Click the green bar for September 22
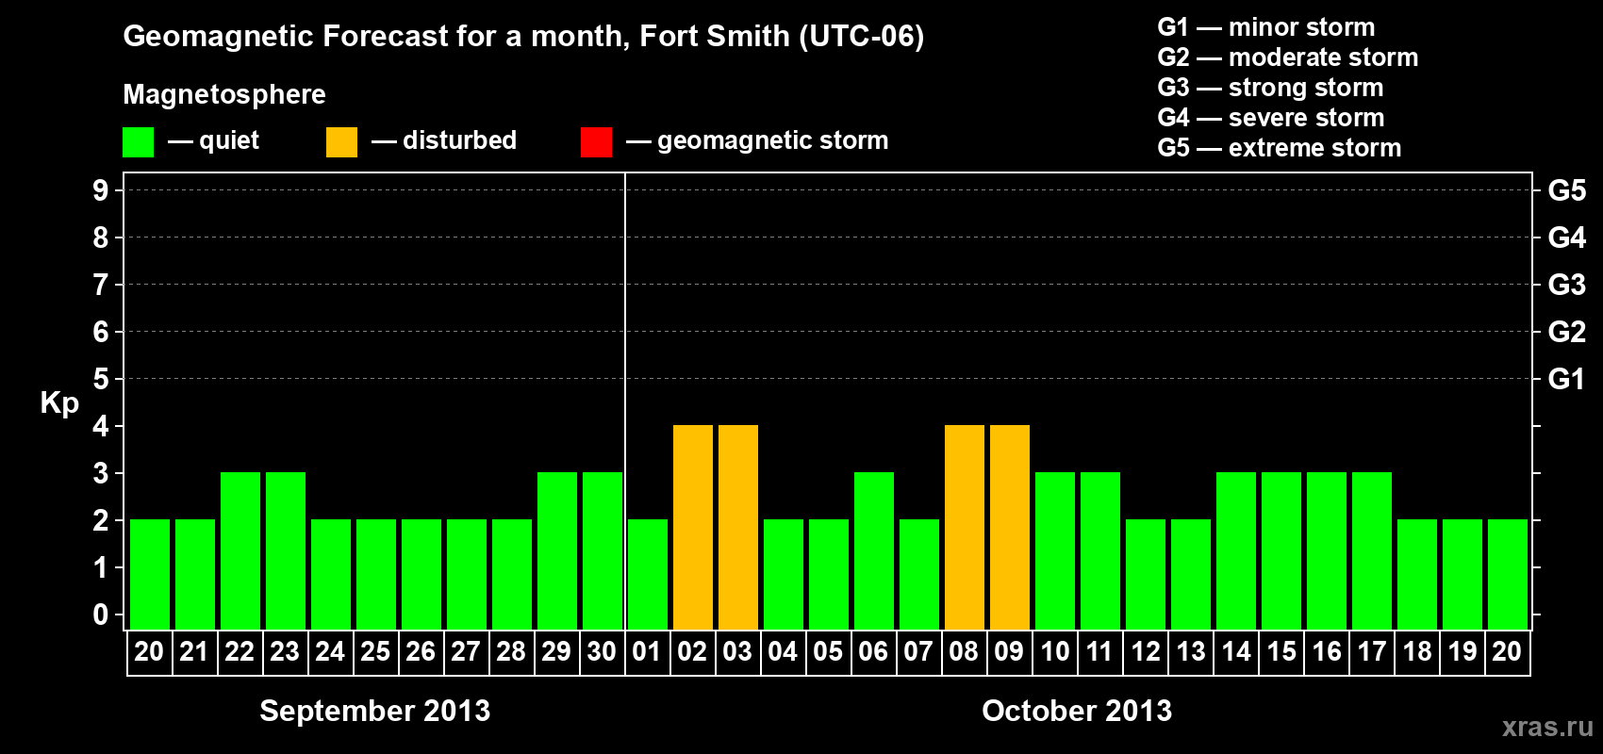This screenshot has height=754, width=1603. pos(240,551)
